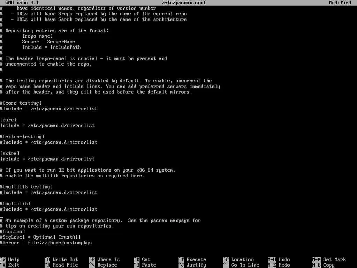
Task: Click the GNU nano 8.1 title text
Action: tap(22, 3)
